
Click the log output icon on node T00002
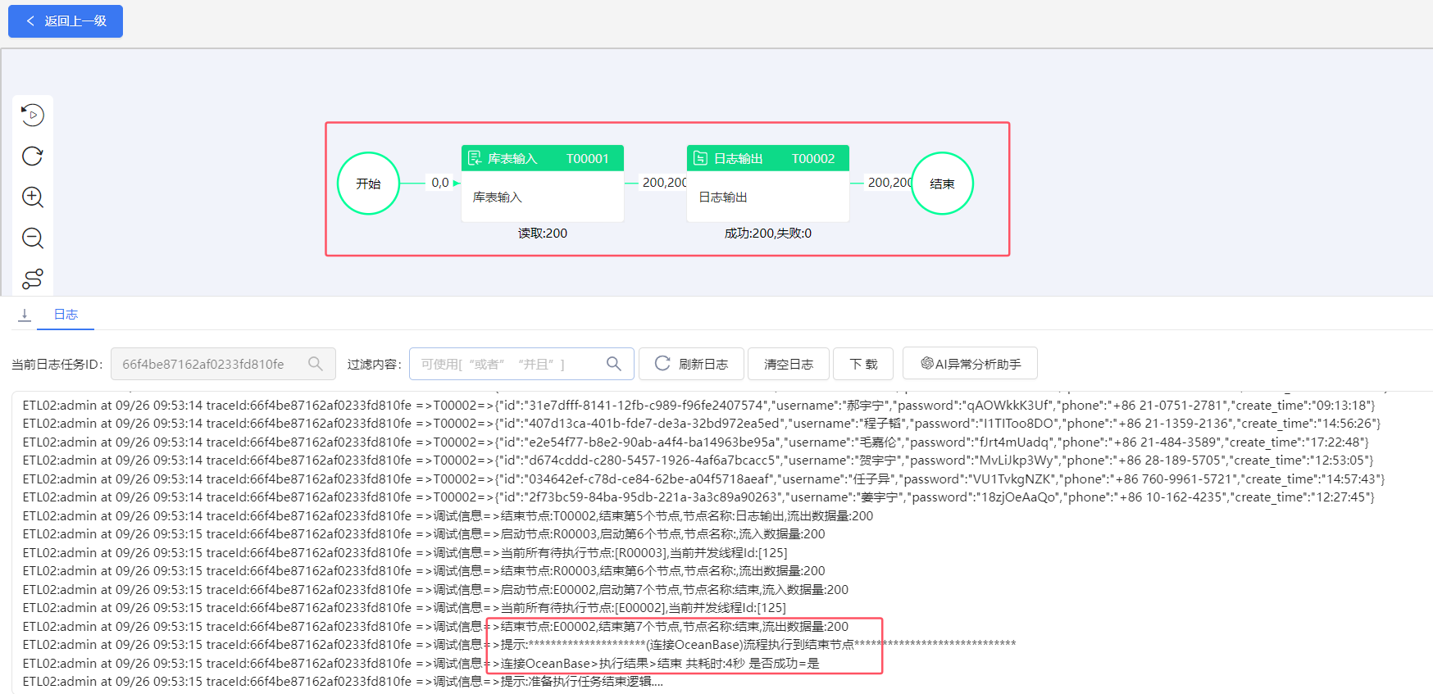point(700,158)
